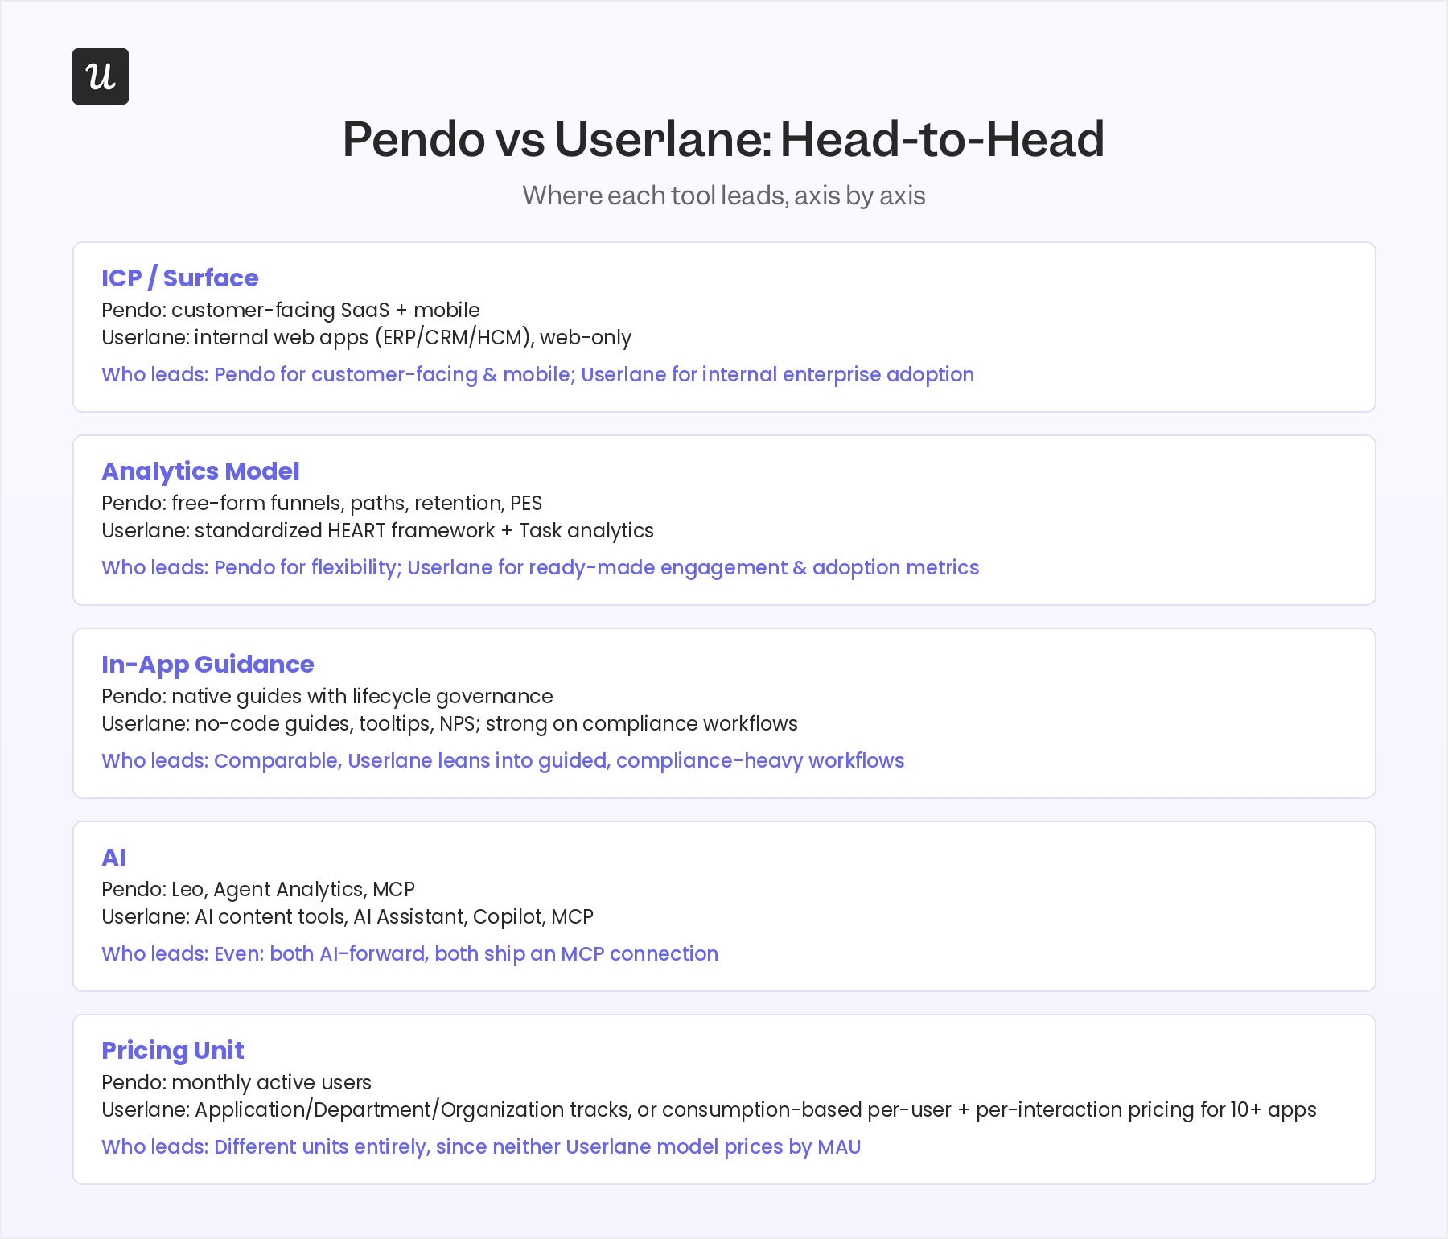Click 'Who leads: Pendo for customer-facing & mobile' line
The width and height of the screenshot is (1448, 1239).
pos(537,374)
